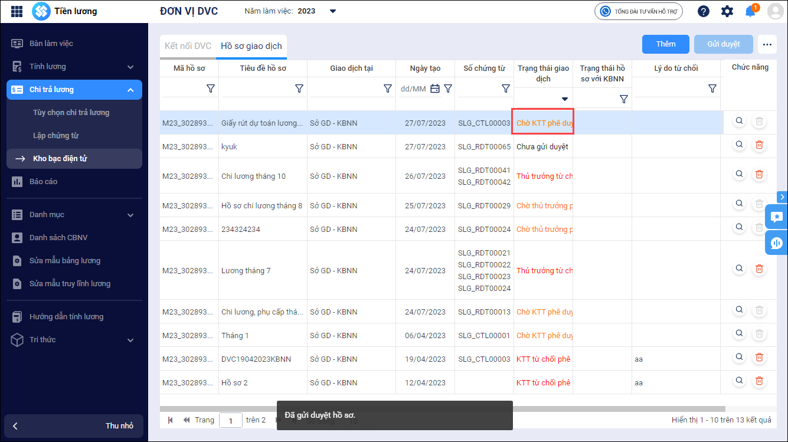Screen dimensions: 788x442
Task: View details of Hồ sơ chi lương tháng 8
Action: pyautogui.click(x=739, y=204)
